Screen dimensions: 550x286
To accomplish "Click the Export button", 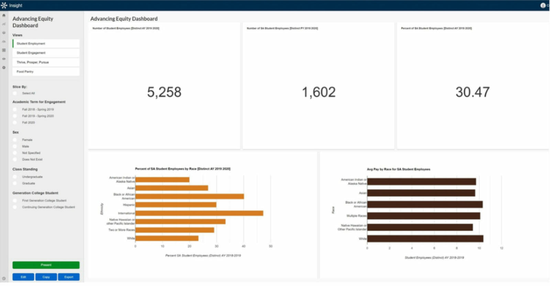I will coord(69,277).
